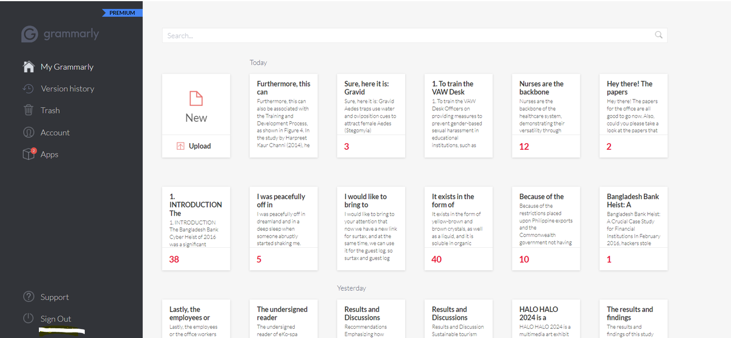Open document 'The results and findings'
Screen dimensions: 731x338
pos(634,319)
